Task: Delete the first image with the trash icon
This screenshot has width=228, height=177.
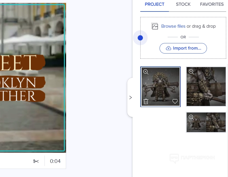Action: tap(146, 102)
